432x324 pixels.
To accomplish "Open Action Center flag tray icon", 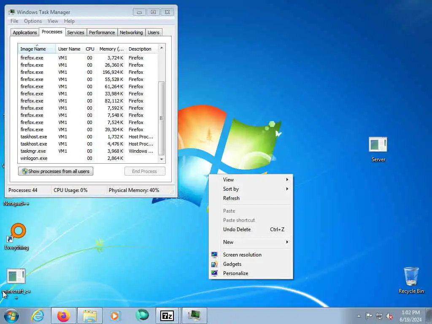I will click(369, 316).
